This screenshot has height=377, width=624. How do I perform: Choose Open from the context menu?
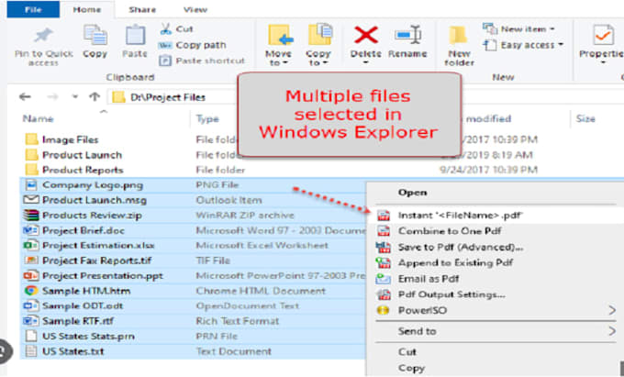(412, 193)
